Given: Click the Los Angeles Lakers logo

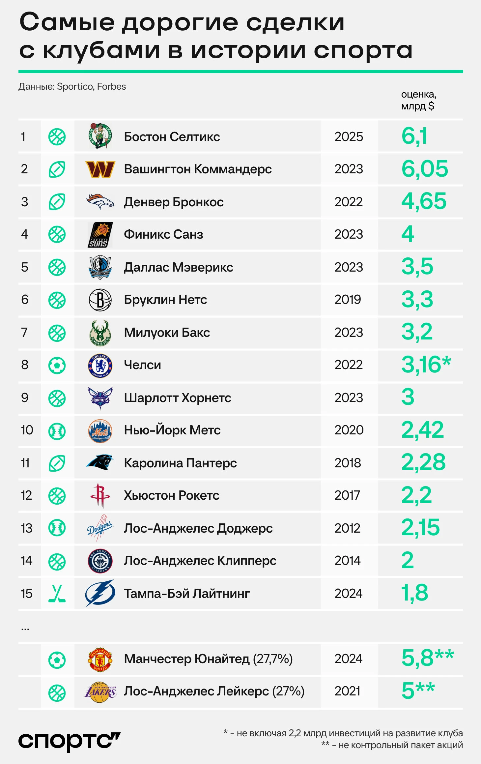Looking at the screenshot, I should (x=100, y=691).
